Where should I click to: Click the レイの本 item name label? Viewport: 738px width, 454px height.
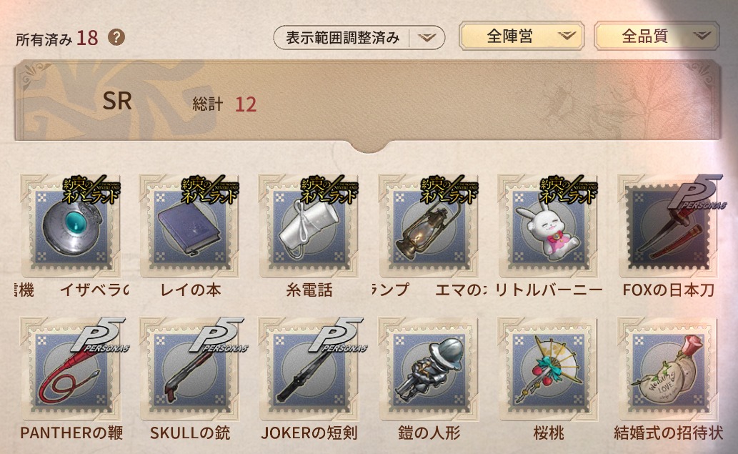[x=190, y=290]
